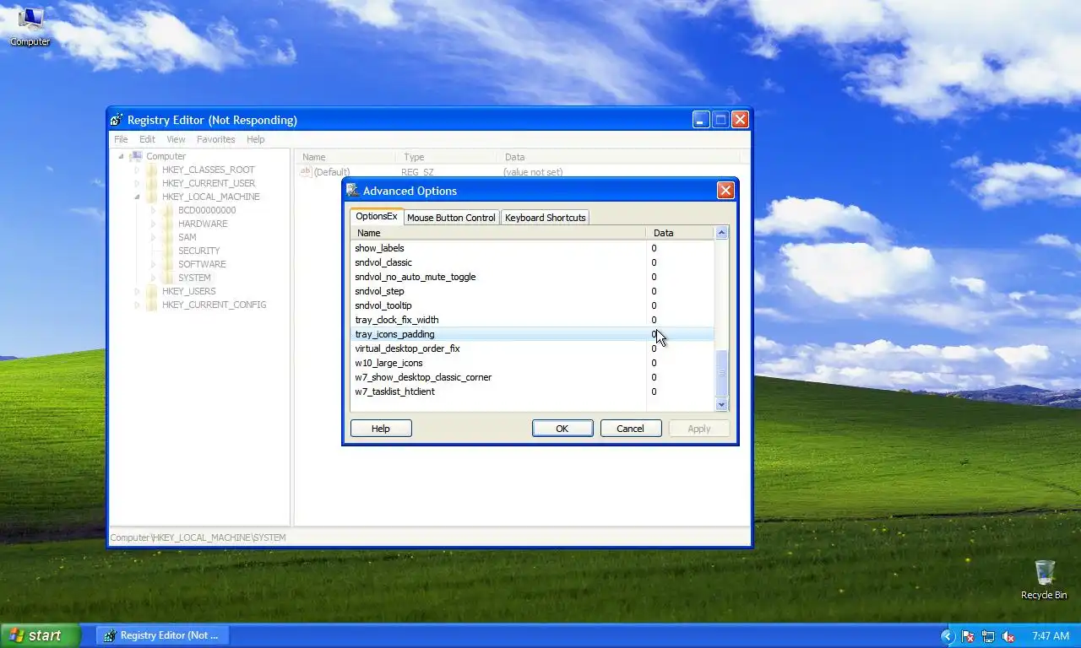Select the virtual_desktop_order_fix option row

[x=533, y=348]
